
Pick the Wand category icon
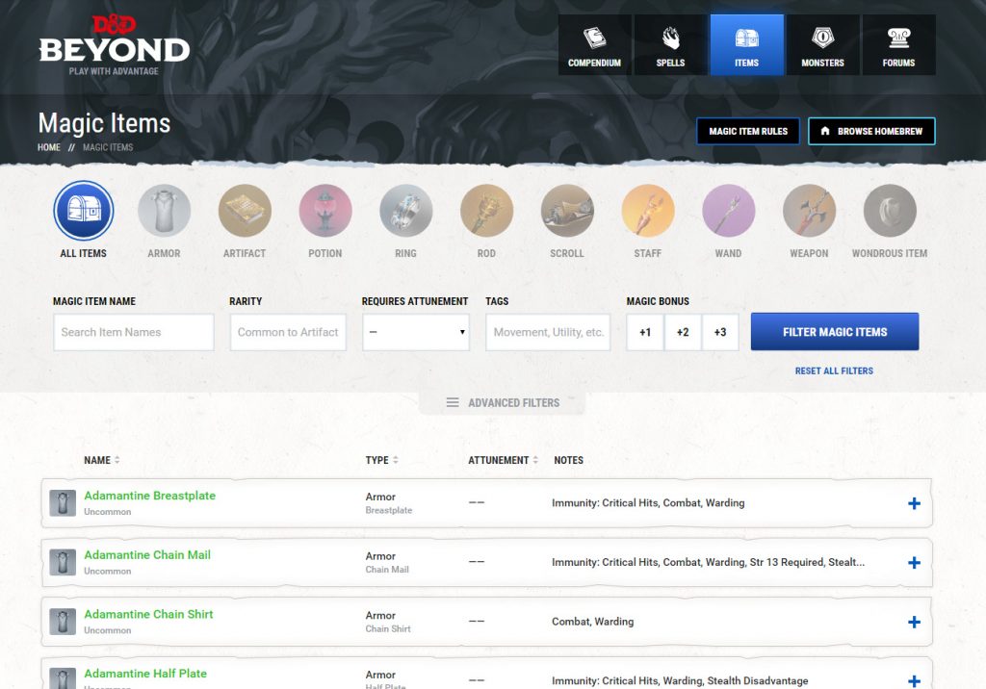tap(728, 212)
